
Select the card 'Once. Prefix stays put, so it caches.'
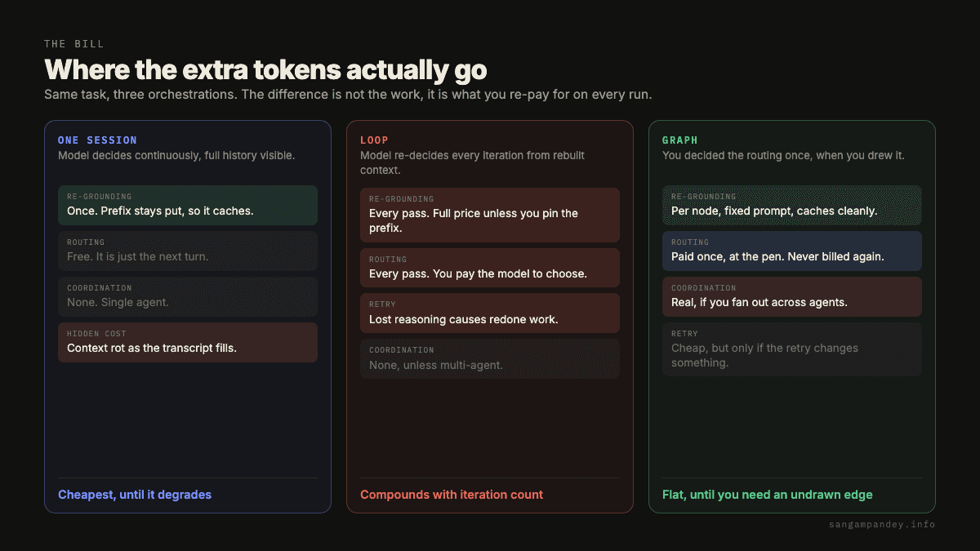point(188,205)
